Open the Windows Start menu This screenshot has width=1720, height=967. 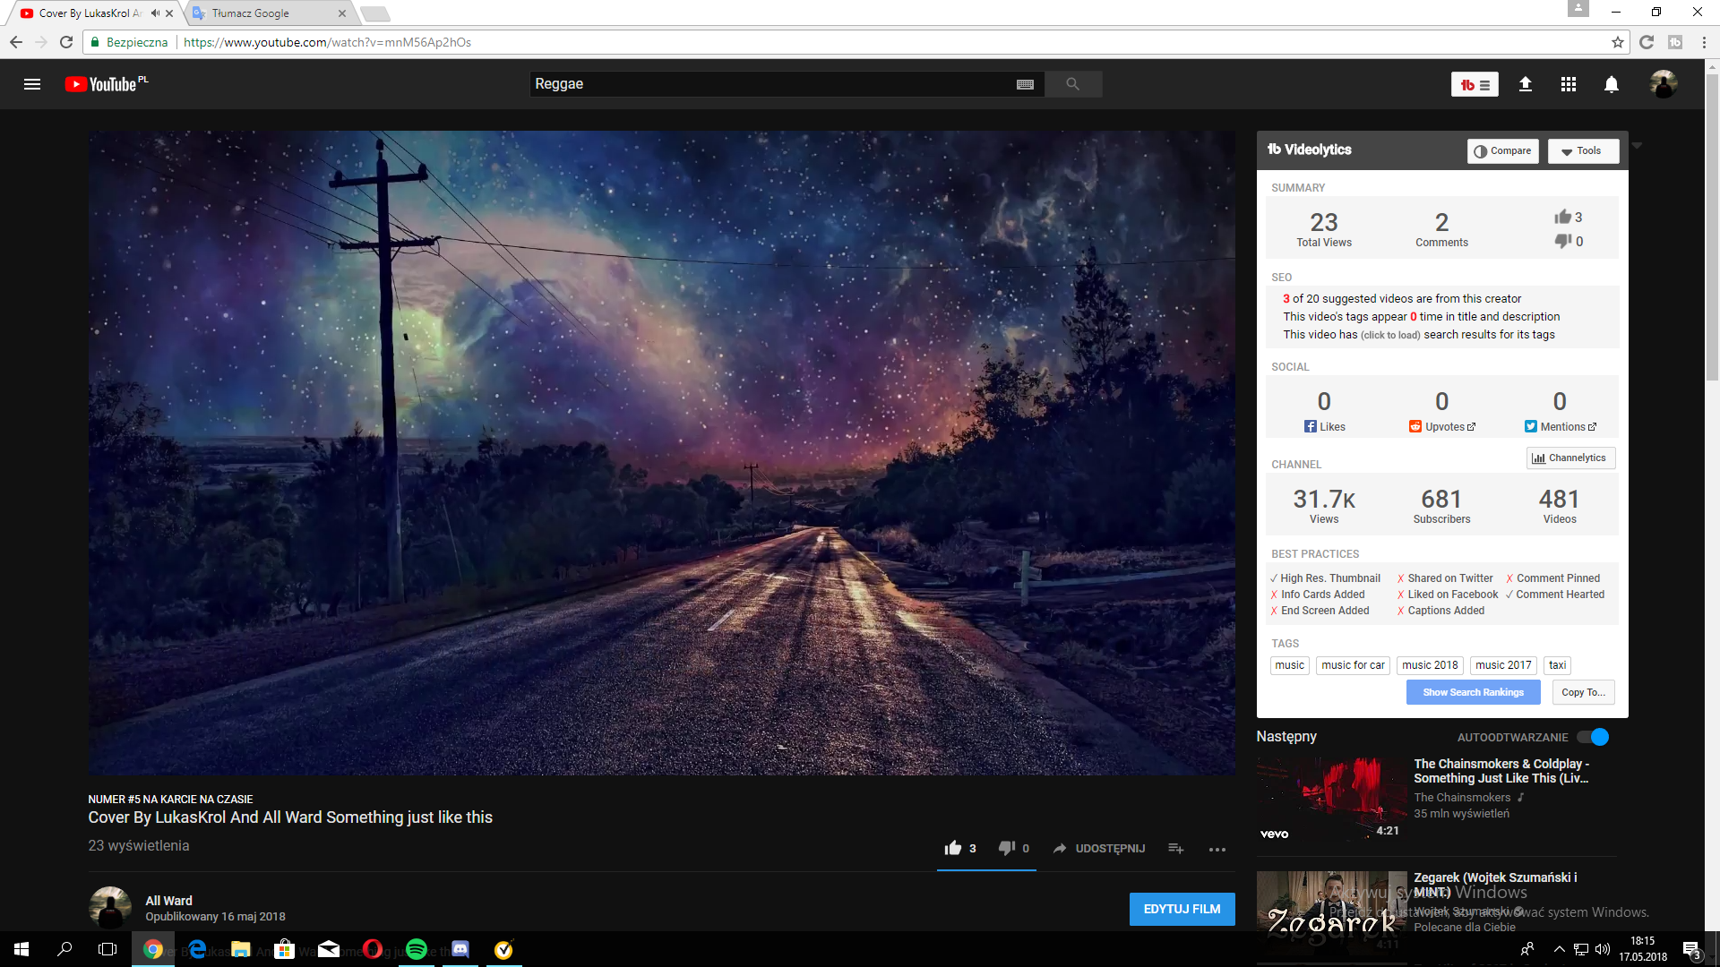coord(21,949)
